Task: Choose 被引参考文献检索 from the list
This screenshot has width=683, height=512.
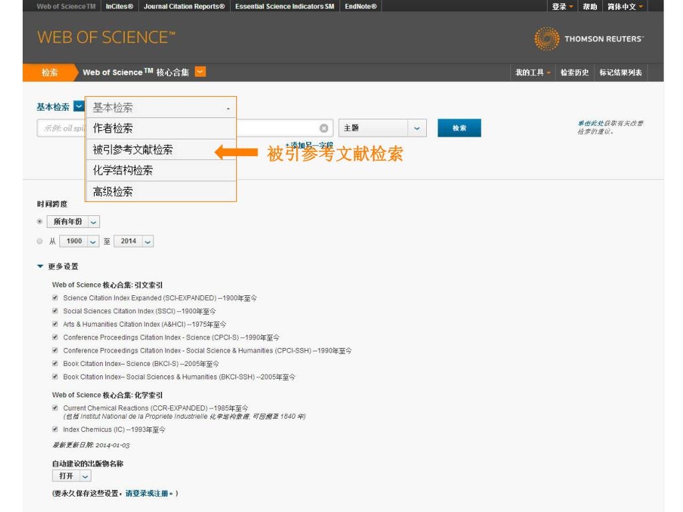Action: click(161, 150)
